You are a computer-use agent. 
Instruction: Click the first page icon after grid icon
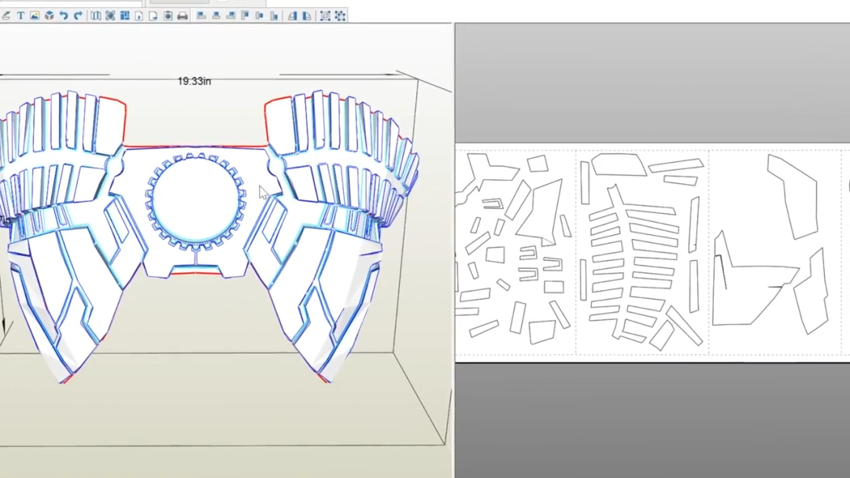click(139, 16)
